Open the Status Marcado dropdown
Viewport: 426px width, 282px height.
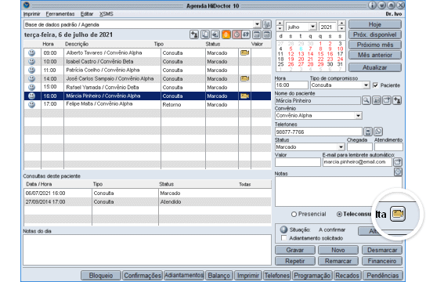(x=341, y=147)
